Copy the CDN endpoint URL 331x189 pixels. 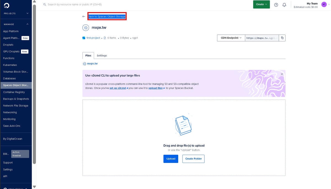pyautogui.click(x=282, y=38)
